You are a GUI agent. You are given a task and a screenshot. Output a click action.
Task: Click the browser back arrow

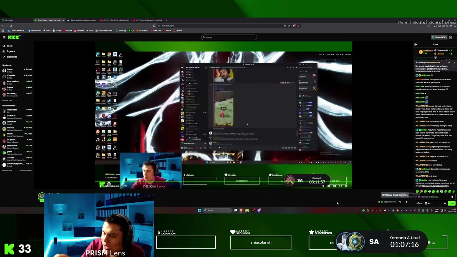tap(3, 26)
